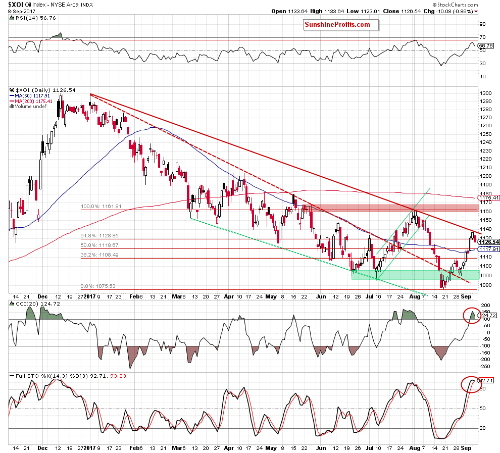Click the 100.0%: 1161.81 Fibonacci label
This screenshot has width=500, height=453.
click(x=101, y=206)
